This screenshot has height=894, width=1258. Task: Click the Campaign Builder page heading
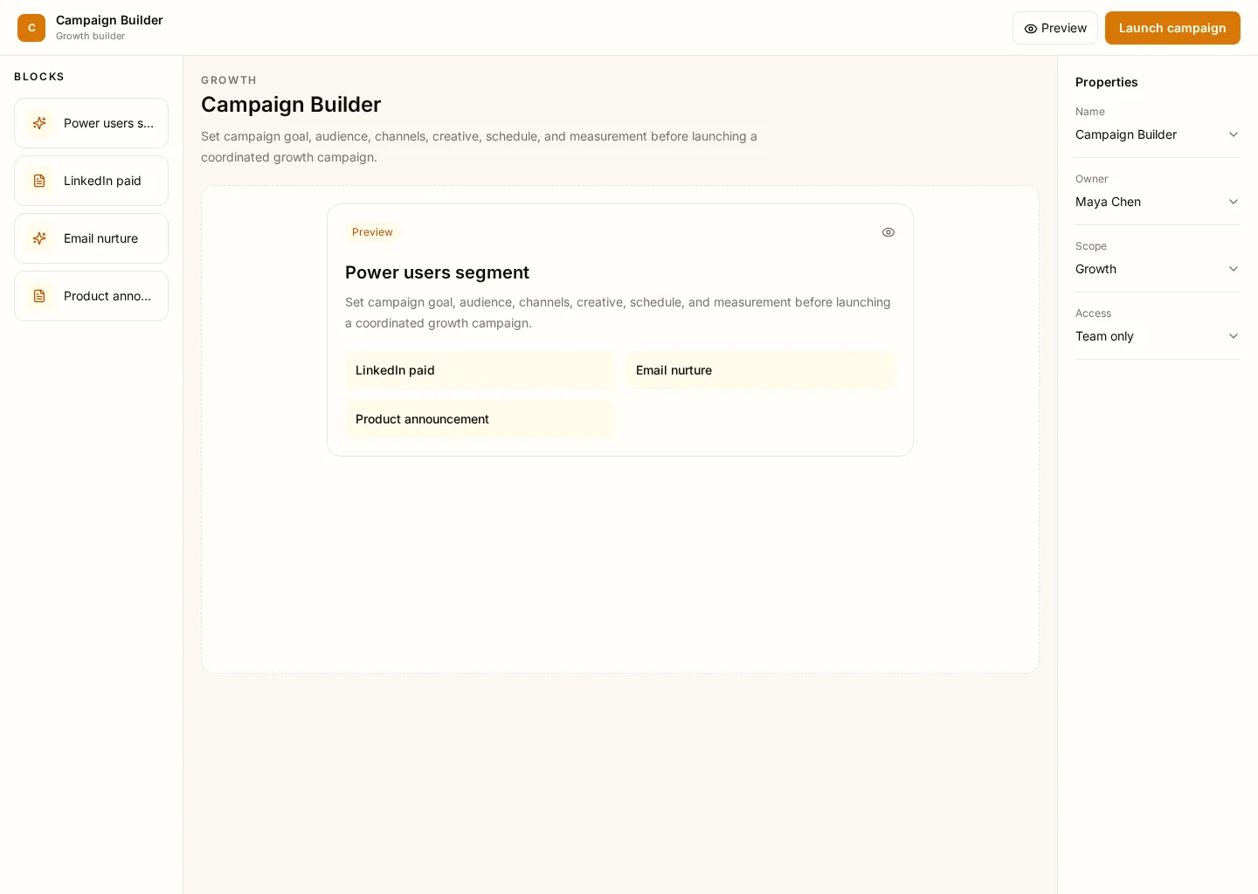click(x=291, y=104)
